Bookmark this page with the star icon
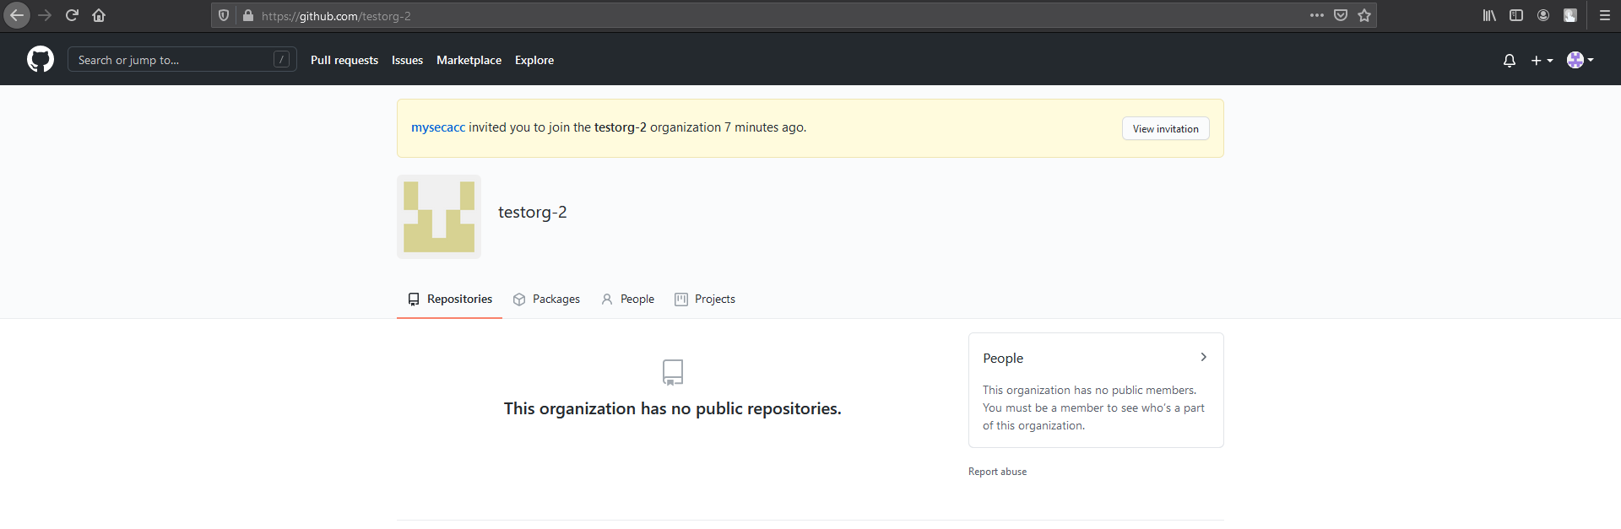Viewport: 1621px width, 529px height. [1364, 15]
